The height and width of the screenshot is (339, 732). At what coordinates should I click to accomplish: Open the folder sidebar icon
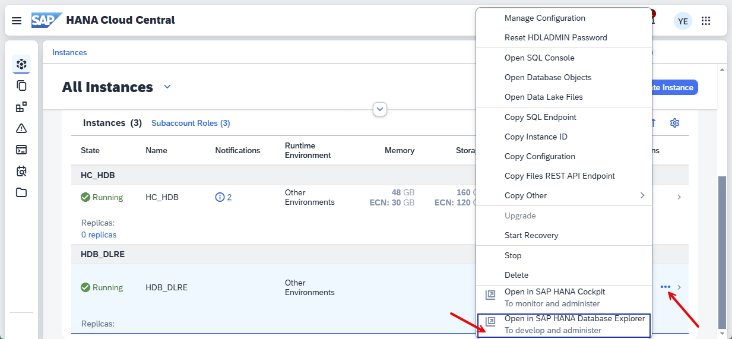[21, 192]
